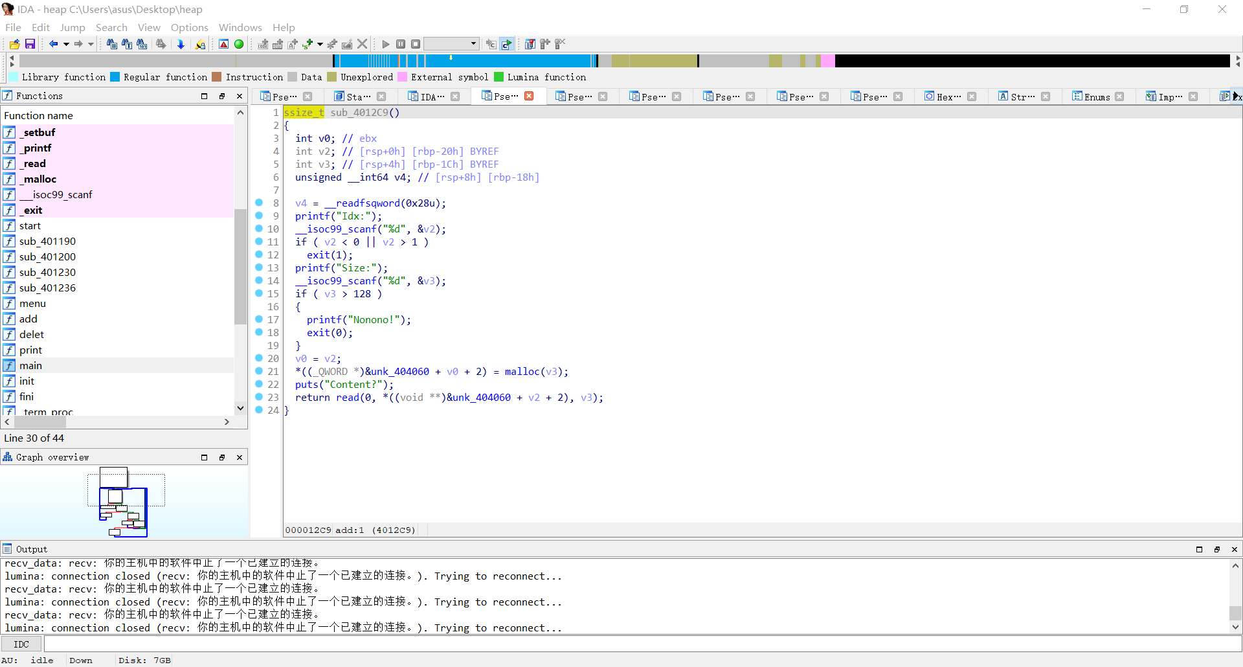Image resolution: width=1243 pixels, height=667 pixels.
Task: Click the pencil edit toolbar icon
Action: (x=347, y=44)
